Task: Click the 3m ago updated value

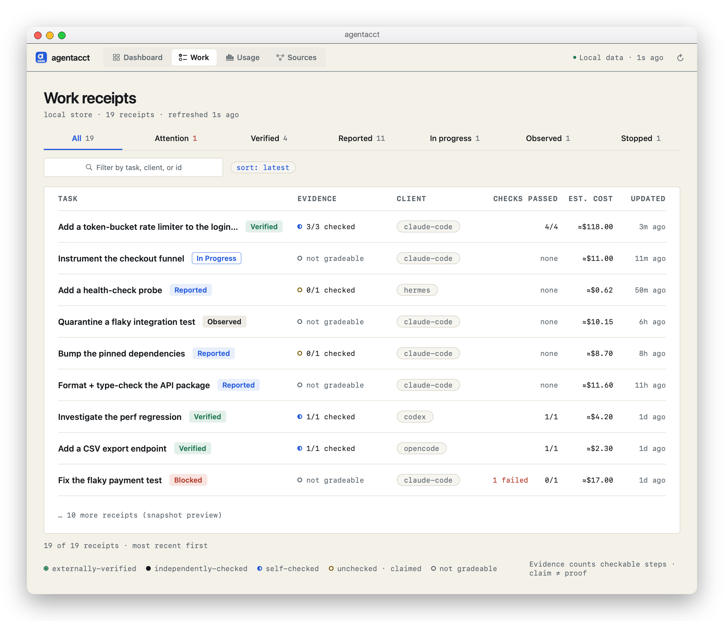Action: [652, 227]
